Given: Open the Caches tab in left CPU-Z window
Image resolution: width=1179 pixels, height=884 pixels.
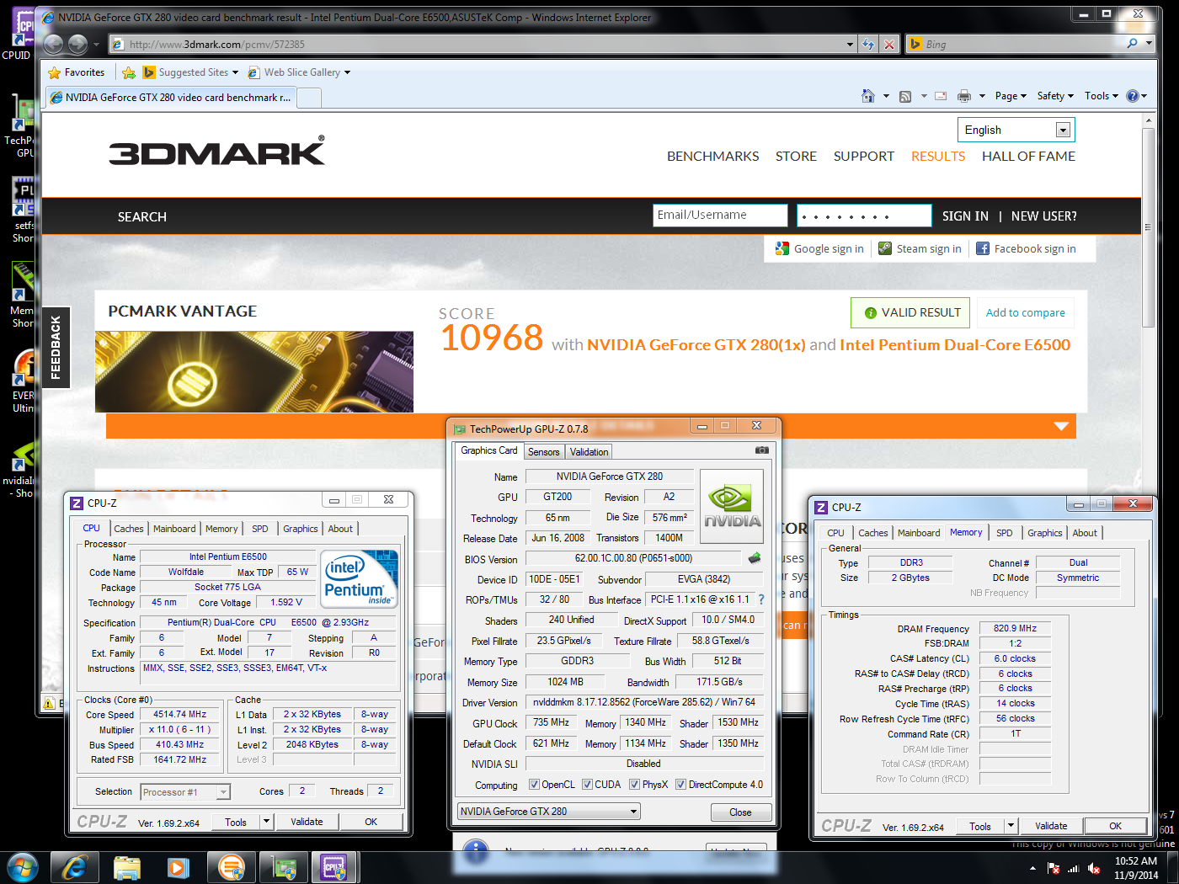Looking at the screenshot, I should (129, 529).
